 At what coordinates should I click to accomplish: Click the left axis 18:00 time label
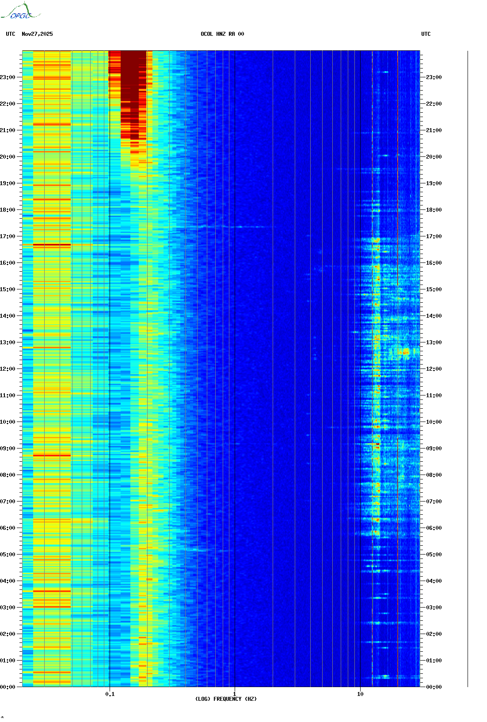tap(8, 210)
